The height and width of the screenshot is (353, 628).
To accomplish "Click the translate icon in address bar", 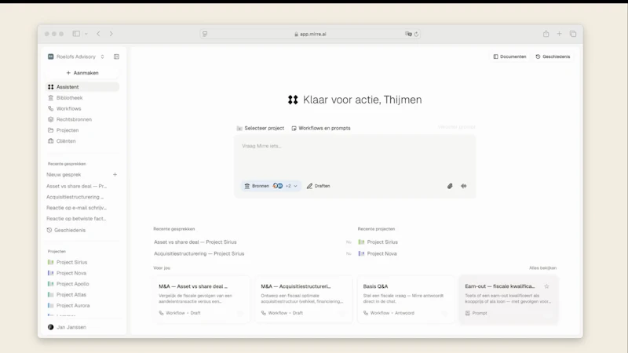I will tap(408, 34).
